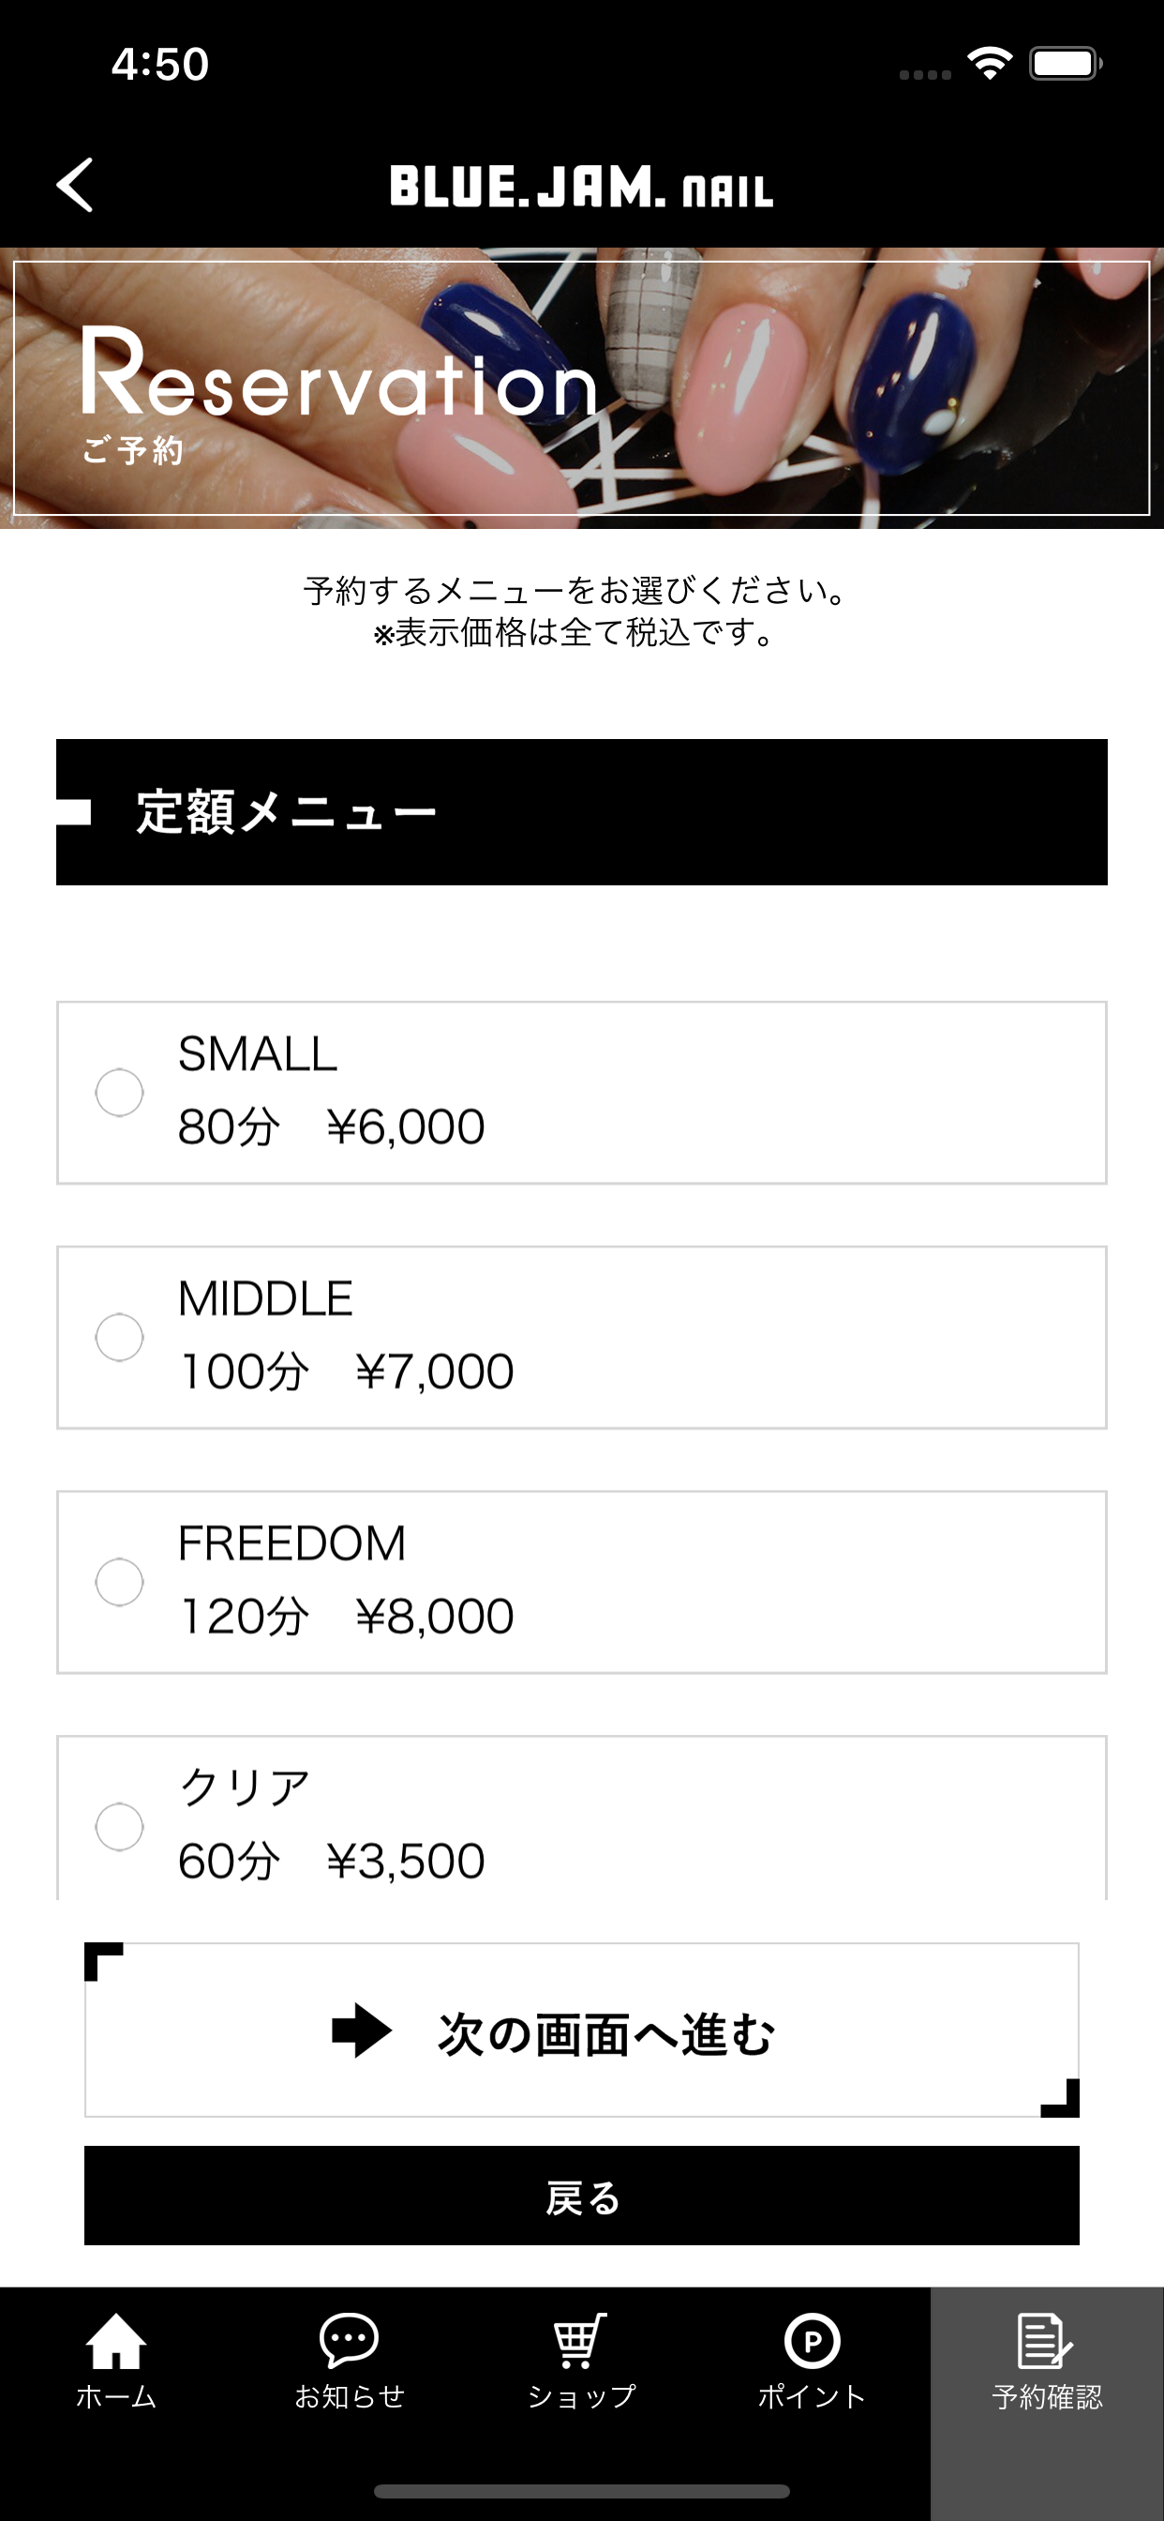Tap the BLUE.JAM. NAIL logo title
Viewport: 1164px width, 2521px height.
(582, 186)
